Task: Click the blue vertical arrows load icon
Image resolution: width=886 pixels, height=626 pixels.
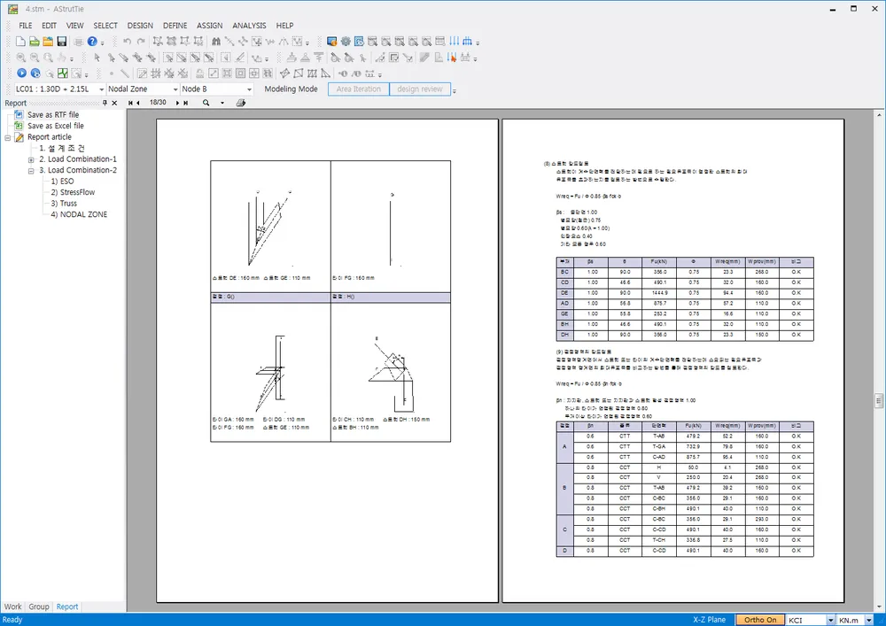Action: 455,42
